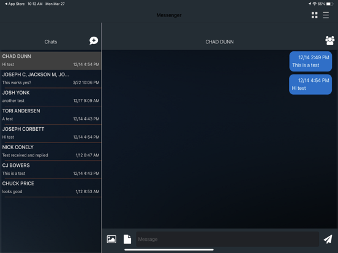The image size is (338, 253).
Task: Open the hamburger menu icon
Action: click(326, 15)
